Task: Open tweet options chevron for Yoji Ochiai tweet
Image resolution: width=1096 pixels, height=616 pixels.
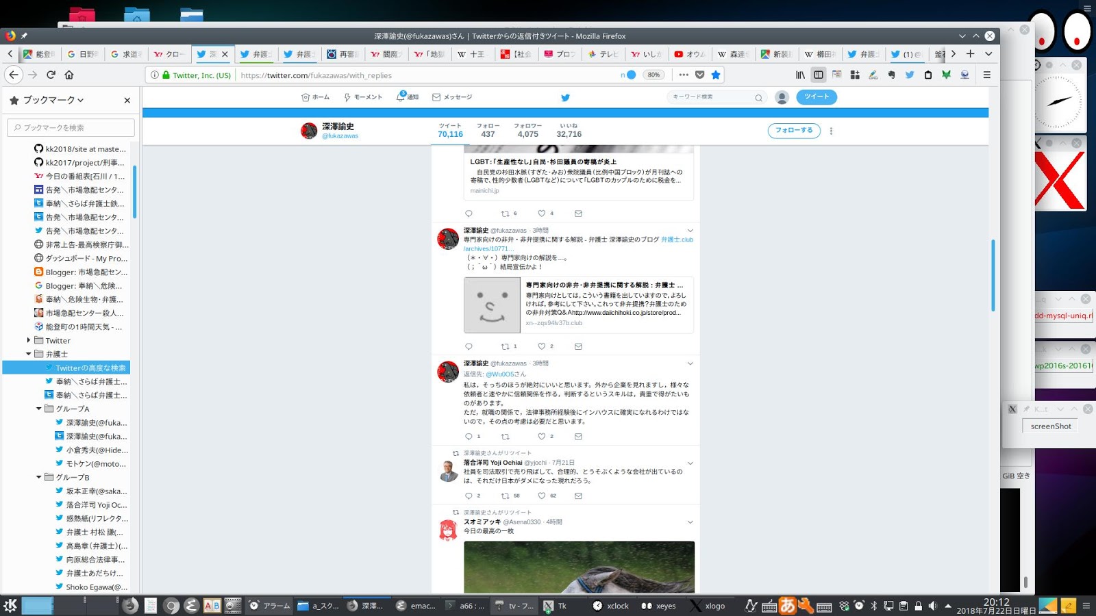Action: pyautogui.click(x=690, y=463)
